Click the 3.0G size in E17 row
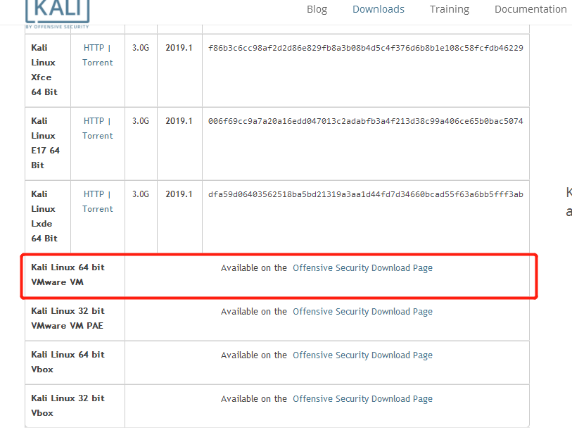 pos(141,121)
